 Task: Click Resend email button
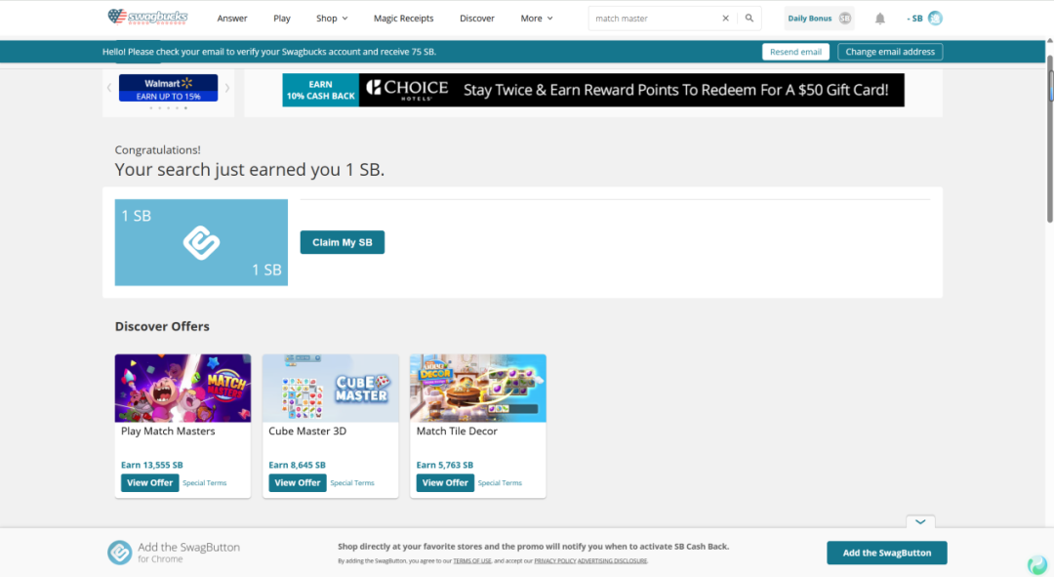coord(796,52)
